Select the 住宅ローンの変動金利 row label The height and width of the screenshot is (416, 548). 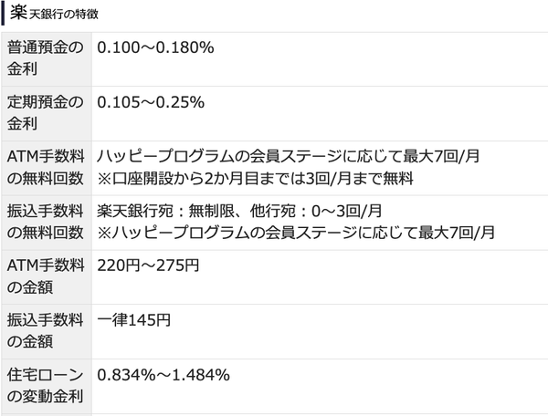[45, 387]
